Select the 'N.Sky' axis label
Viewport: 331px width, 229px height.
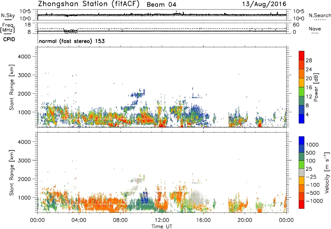pyautogui.click(x=8, y=15)
